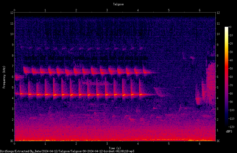The height and width of the screenshot is (153, 237).
Task: Click the -120 value on color scale
Action: click(x=231, y=127)
